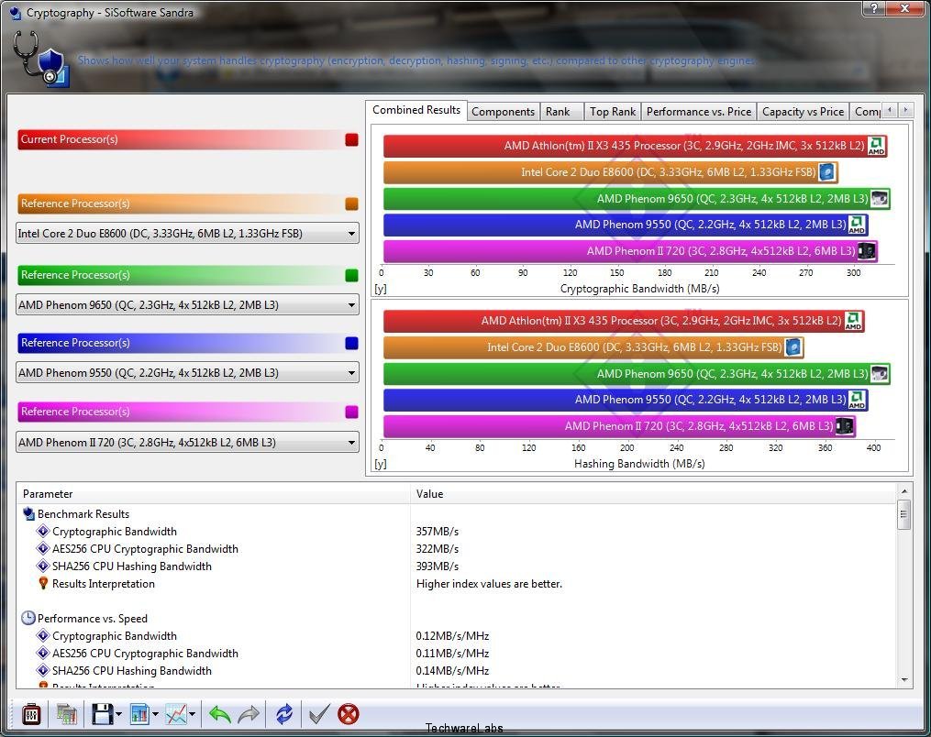Image resolution: width=931 pixels, height=737 pixels.
Task: Click the results list scroll down arrow
Action: 903,680
